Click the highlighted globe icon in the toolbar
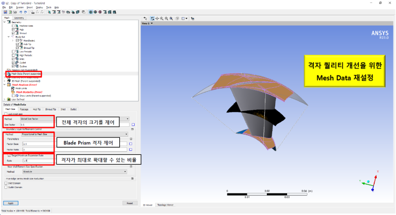The height and width of the screenshot is (215, 396). (91, 12)
